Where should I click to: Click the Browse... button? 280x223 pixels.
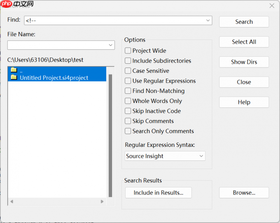point(244,193)
